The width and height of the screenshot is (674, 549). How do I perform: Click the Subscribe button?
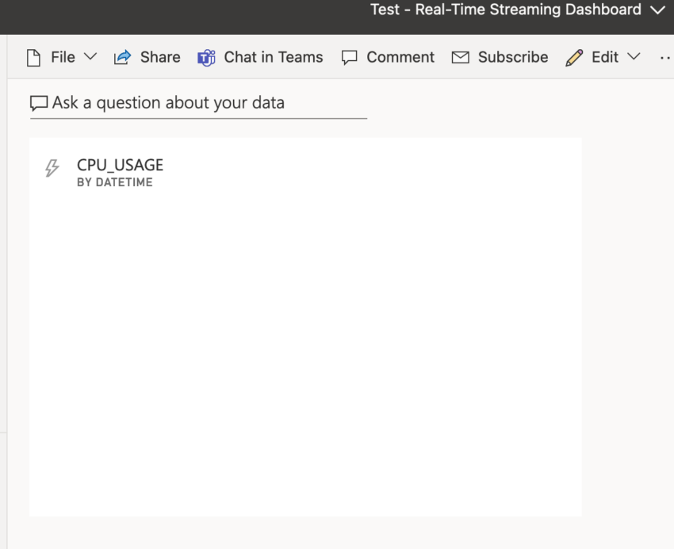click(512, 57)
